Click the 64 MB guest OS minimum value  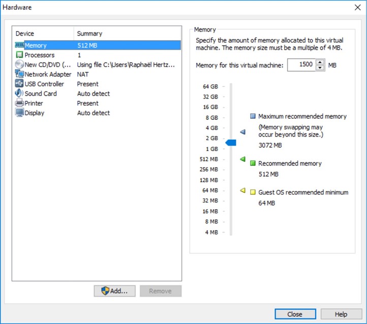point(266,203)
